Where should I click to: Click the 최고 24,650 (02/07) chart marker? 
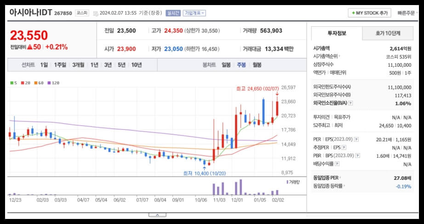tap(257, 88)
